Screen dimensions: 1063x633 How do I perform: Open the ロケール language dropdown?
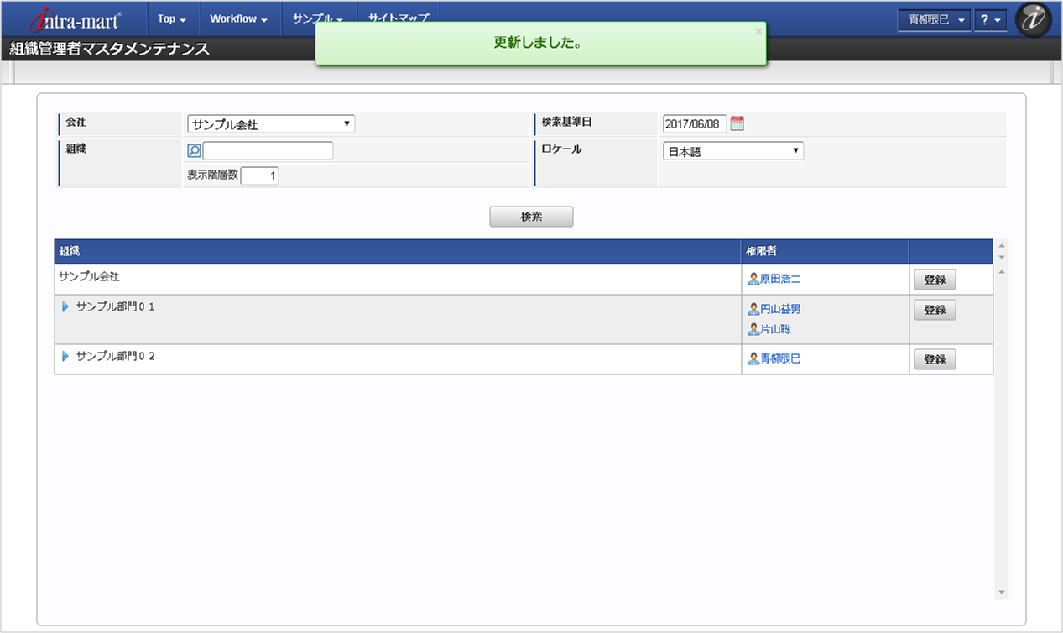pos(732,152)
